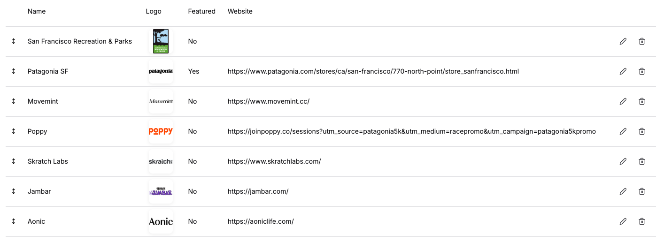Edit San Francisco Recreation & Parks row

point(623,41)
